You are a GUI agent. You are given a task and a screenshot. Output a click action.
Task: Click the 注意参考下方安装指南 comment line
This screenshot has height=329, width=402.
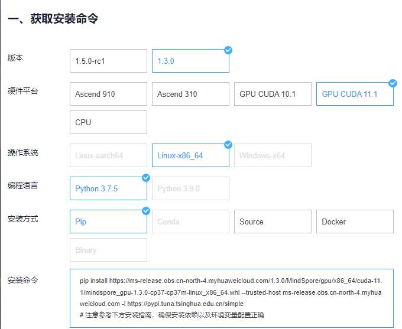[172, 315]
